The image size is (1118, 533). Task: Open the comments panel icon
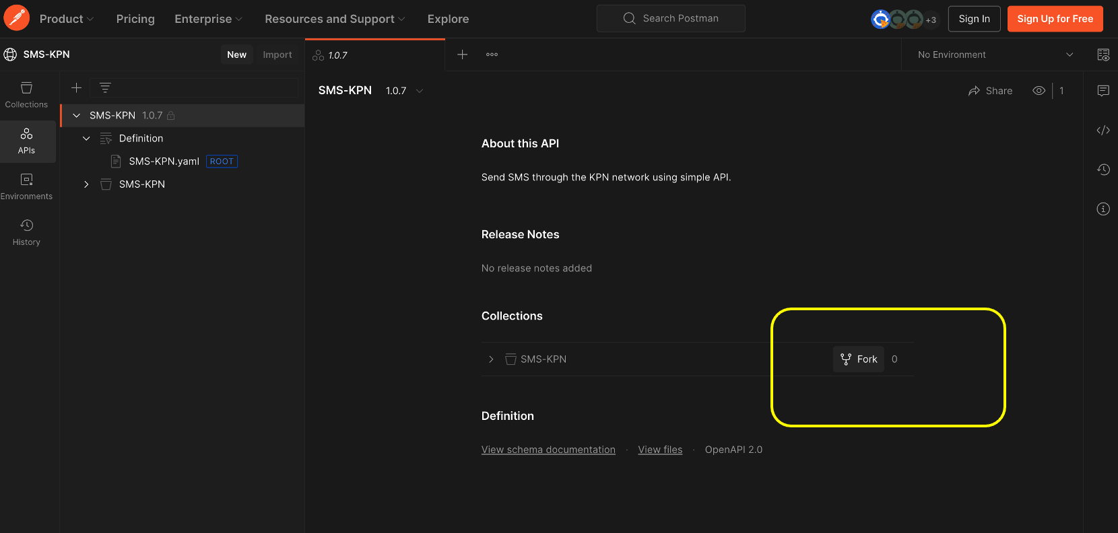(1103, 91)
